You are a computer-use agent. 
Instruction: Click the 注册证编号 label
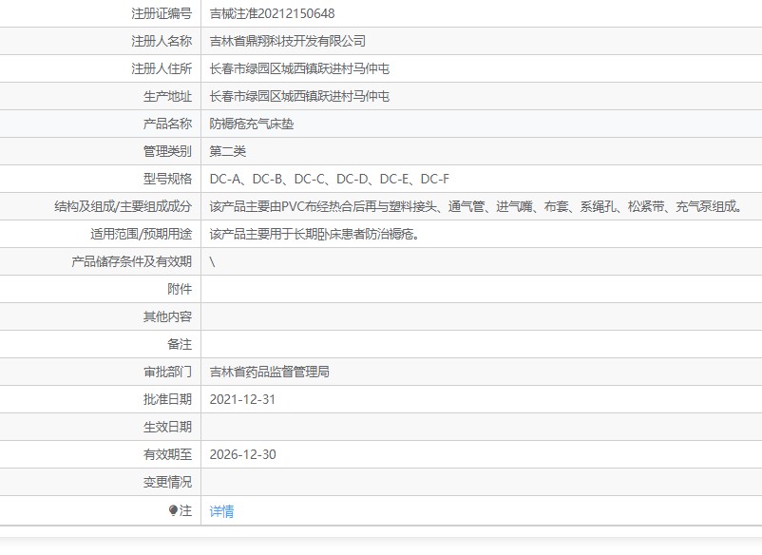point(162,13)
